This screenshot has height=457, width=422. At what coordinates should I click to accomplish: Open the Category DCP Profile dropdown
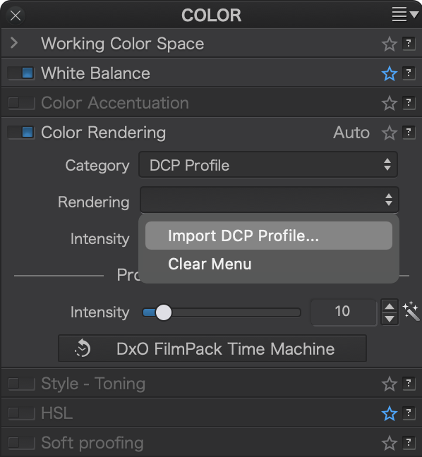coord(268,164)
